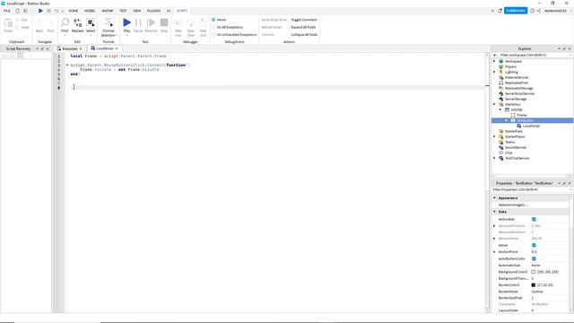574x323 pixels.
Task: Click the Format Selection icon
Action: (x=109, y=22)
